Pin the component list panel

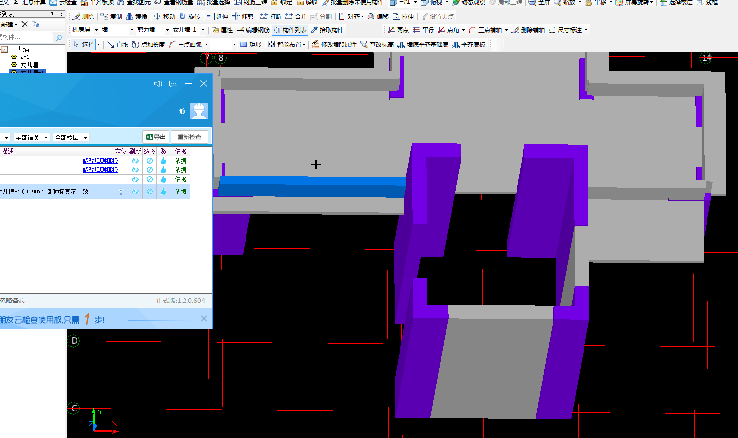click(52, 14)
